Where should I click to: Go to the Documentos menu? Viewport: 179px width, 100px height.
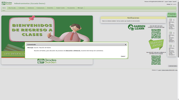tap(71, 8)
